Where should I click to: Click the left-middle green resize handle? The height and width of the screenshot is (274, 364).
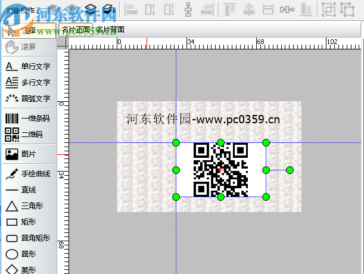pyautogui.click(x=176, y=170)
